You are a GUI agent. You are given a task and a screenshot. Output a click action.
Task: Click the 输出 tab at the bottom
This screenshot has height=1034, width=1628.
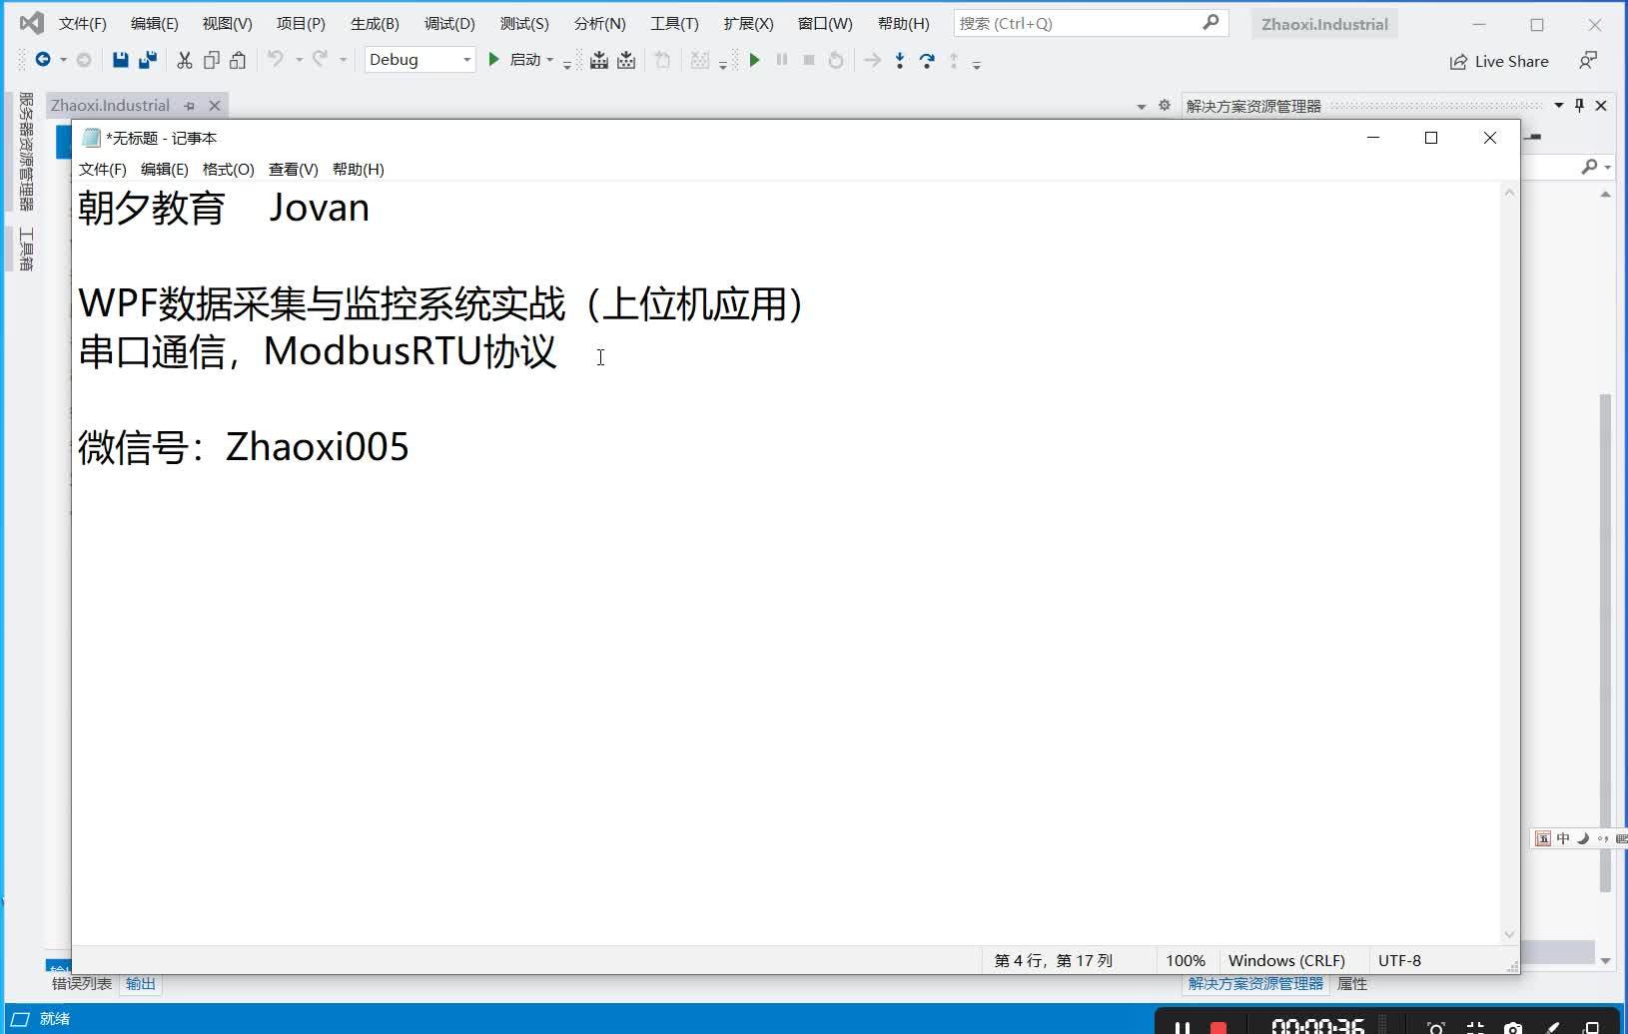tap(139, 982)
